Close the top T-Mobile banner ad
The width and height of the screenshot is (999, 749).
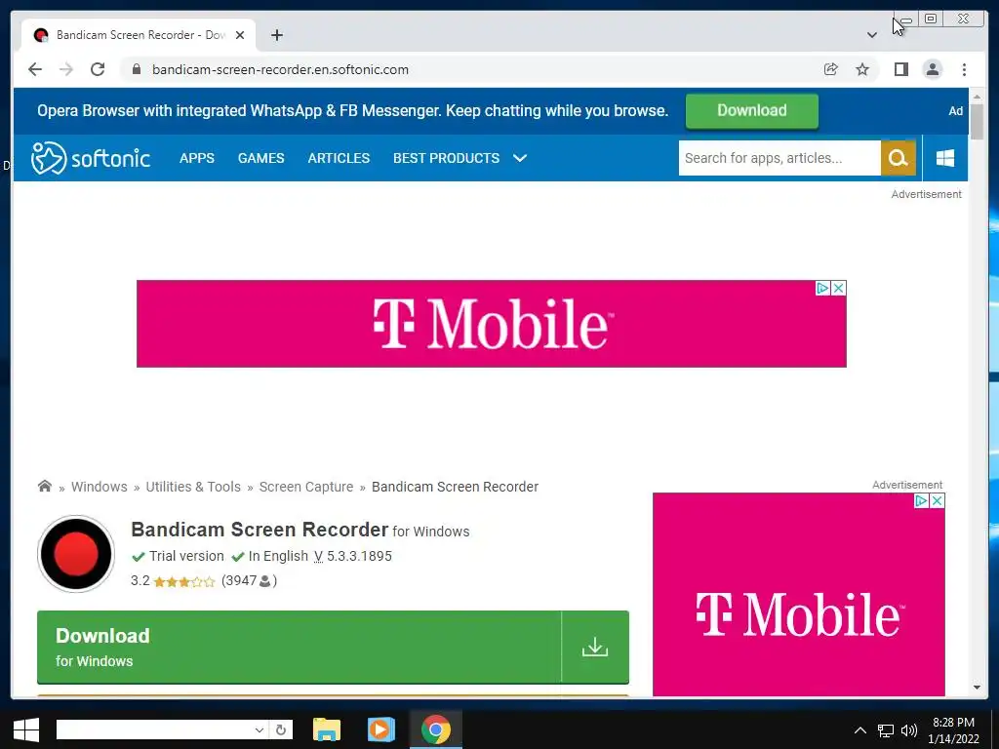click(839, 288)
